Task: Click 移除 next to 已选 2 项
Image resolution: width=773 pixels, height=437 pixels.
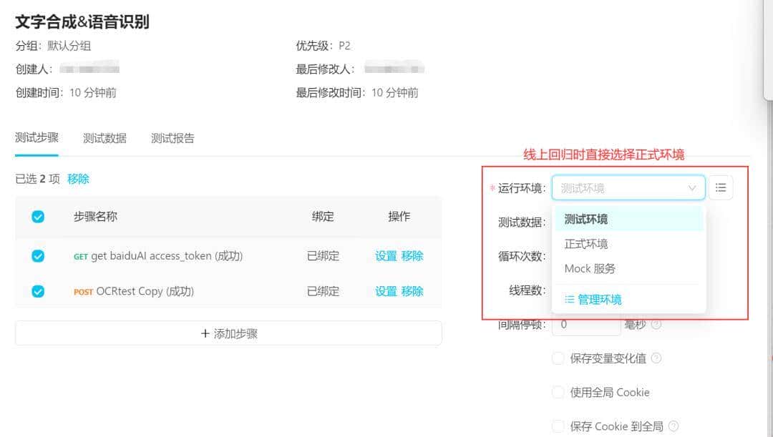Action: pyautogui.click(x=77, y=178)
